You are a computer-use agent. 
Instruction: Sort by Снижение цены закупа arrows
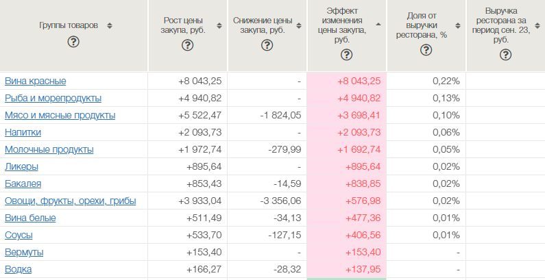298,25
